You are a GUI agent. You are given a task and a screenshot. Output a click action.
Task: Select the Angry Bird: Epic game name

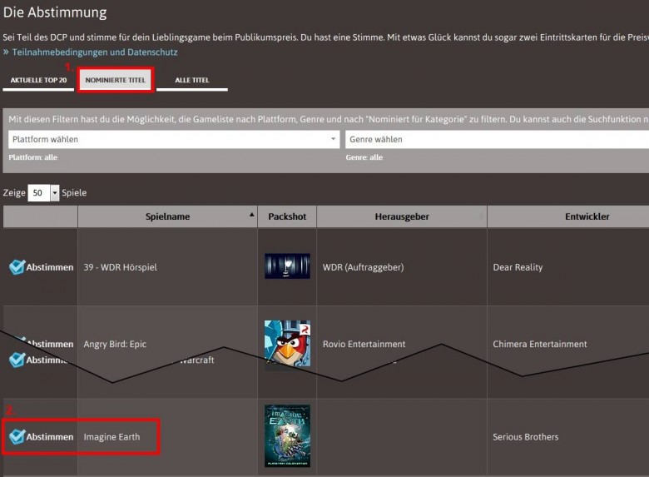pos(115,344)
